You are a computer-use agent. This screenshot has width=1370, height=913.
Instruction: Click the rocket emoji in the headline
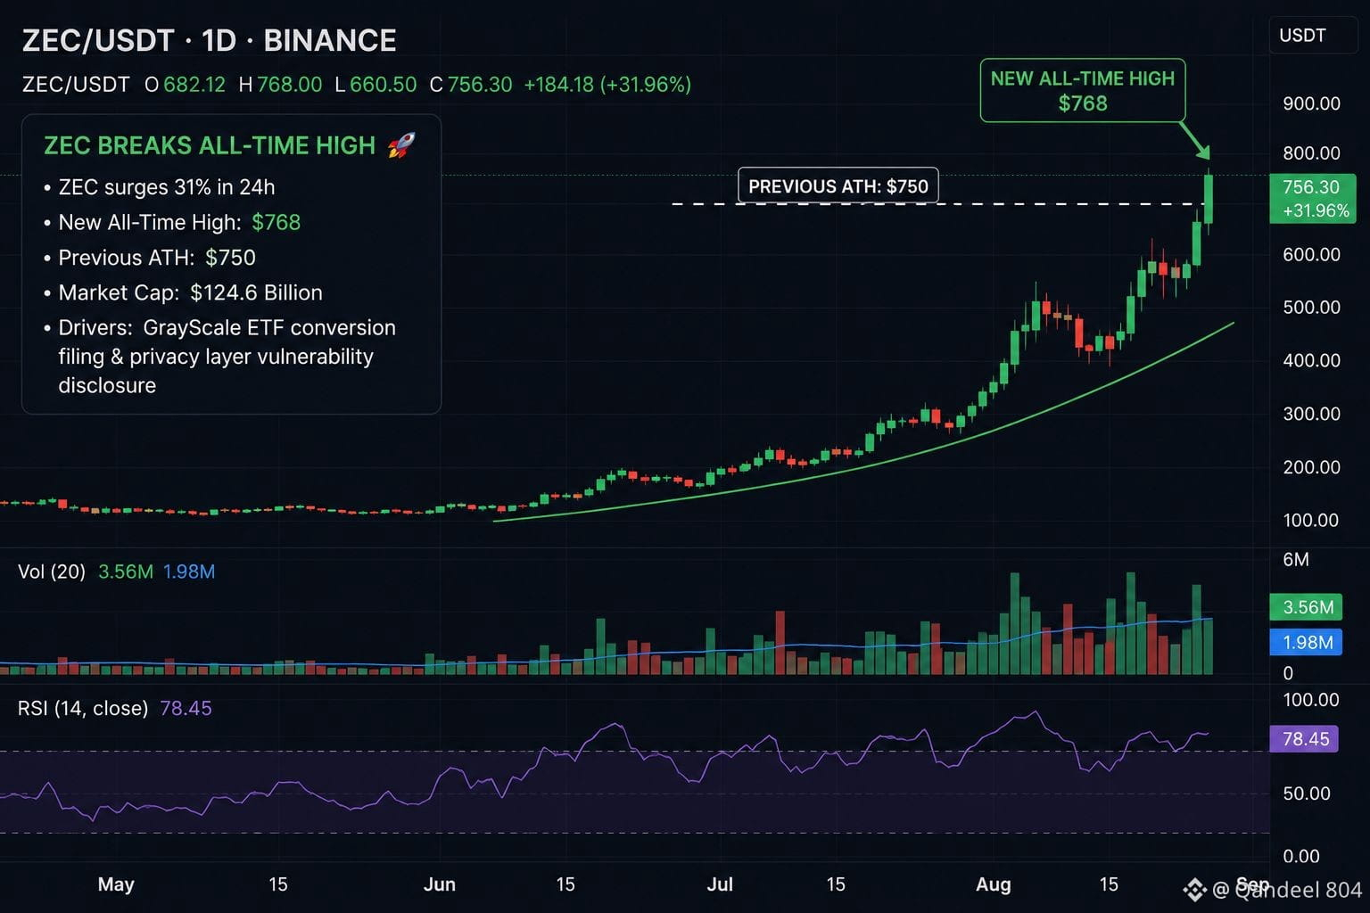click(x=402, y=145)
